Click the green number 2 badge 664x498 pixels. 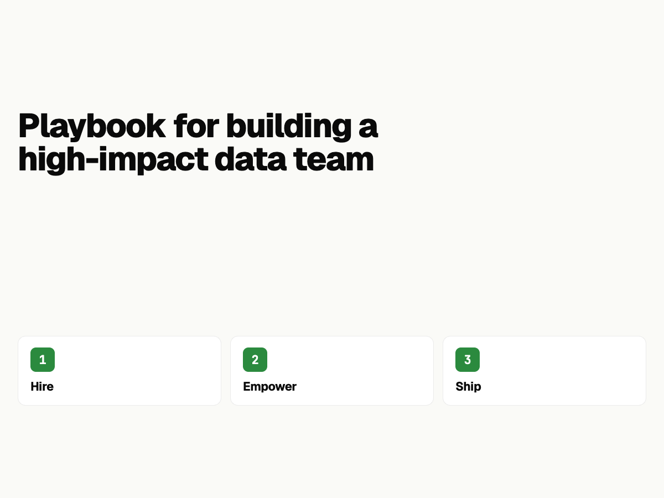tap(255, 360)
